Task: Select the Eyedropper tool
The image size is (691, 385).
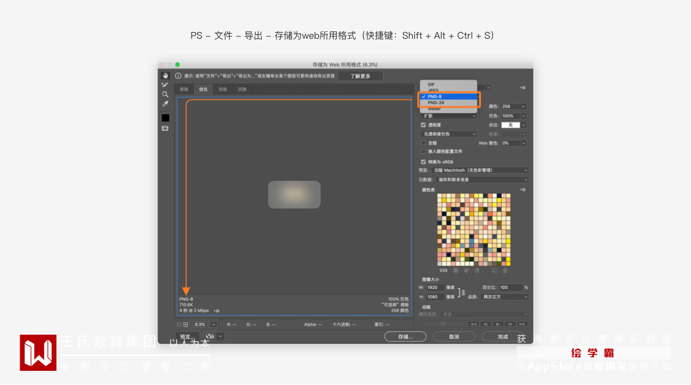Action: 165,104
